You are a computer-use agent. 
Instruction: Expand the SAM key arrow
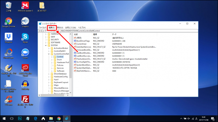tap(46, 37)
